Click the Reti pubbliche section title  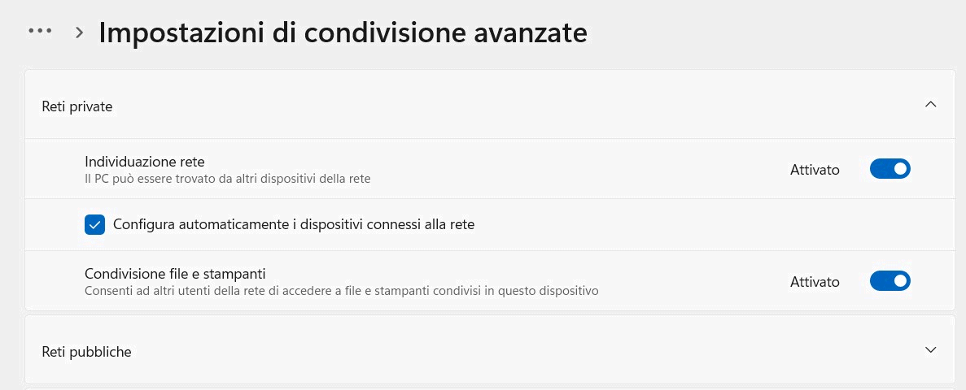pyautogui.click(x=86, y=352)
